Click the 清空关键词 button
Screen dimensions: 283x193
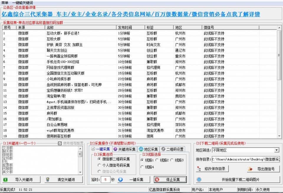tap(64, 180)
